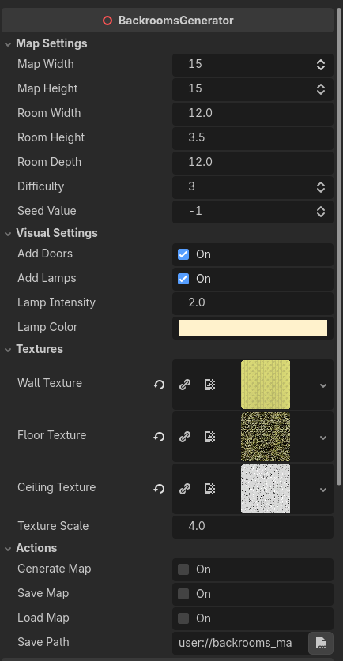Click the Map Width stepper arrows
The image size is (343, 661).
click(x=321, y=65)
